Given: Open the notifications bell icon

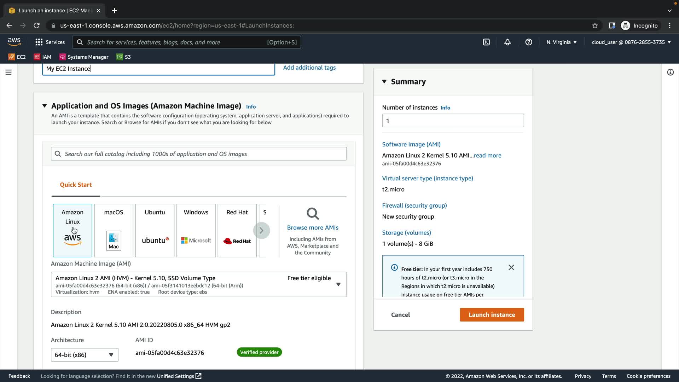Looking at the screenshot, I should click(x=507, y=42).
